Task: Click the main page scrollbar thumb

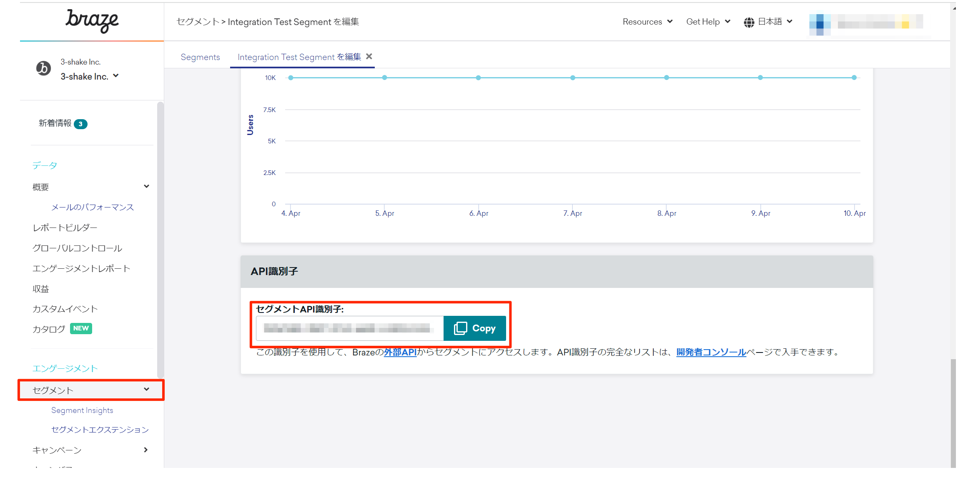Action: coord(953,412)
